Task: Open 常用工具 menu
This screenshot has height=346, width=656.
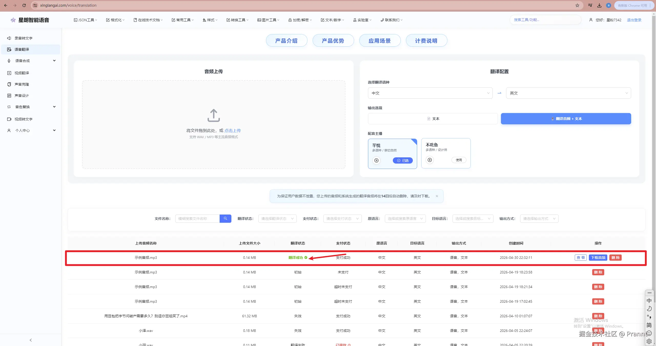Action: [x=183, y=20]
